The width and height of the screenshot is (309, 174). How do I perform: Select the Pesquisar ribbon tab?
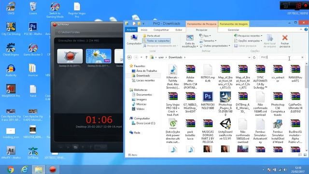201,30
